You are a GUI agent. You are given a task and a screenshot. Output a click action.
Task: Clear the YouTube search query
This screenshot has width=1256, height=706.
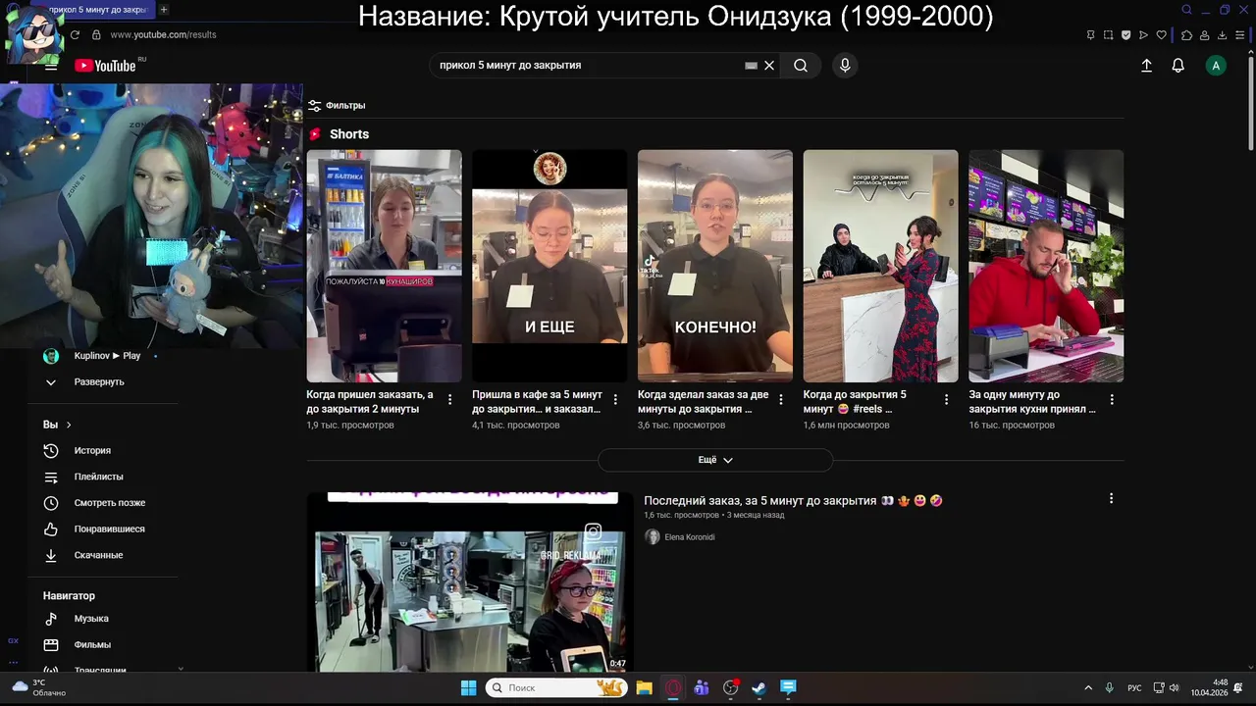tap(769, 66)
